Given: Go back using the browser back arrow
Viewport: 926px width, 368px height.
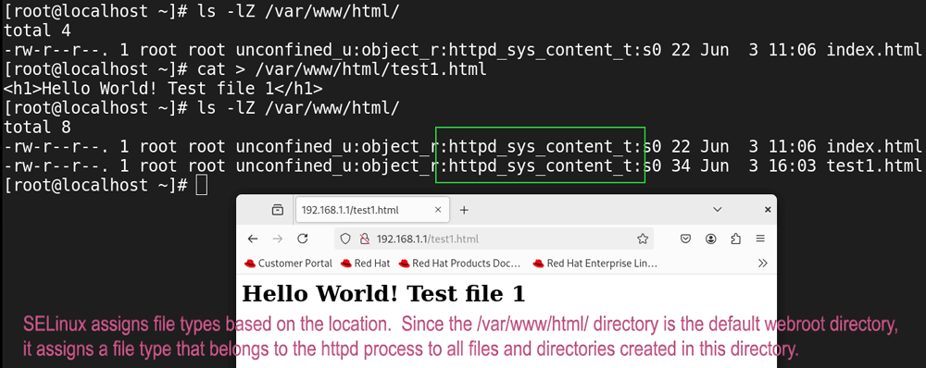Looking at the screenshot, I should (253, 239).
